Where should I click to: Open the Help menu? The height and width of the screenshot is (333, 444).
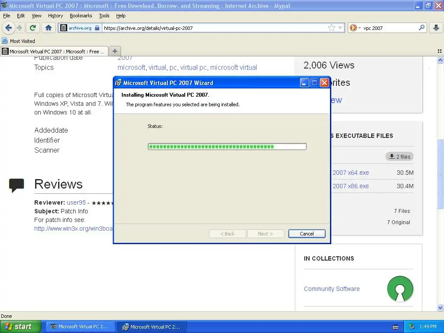point(121,16)
